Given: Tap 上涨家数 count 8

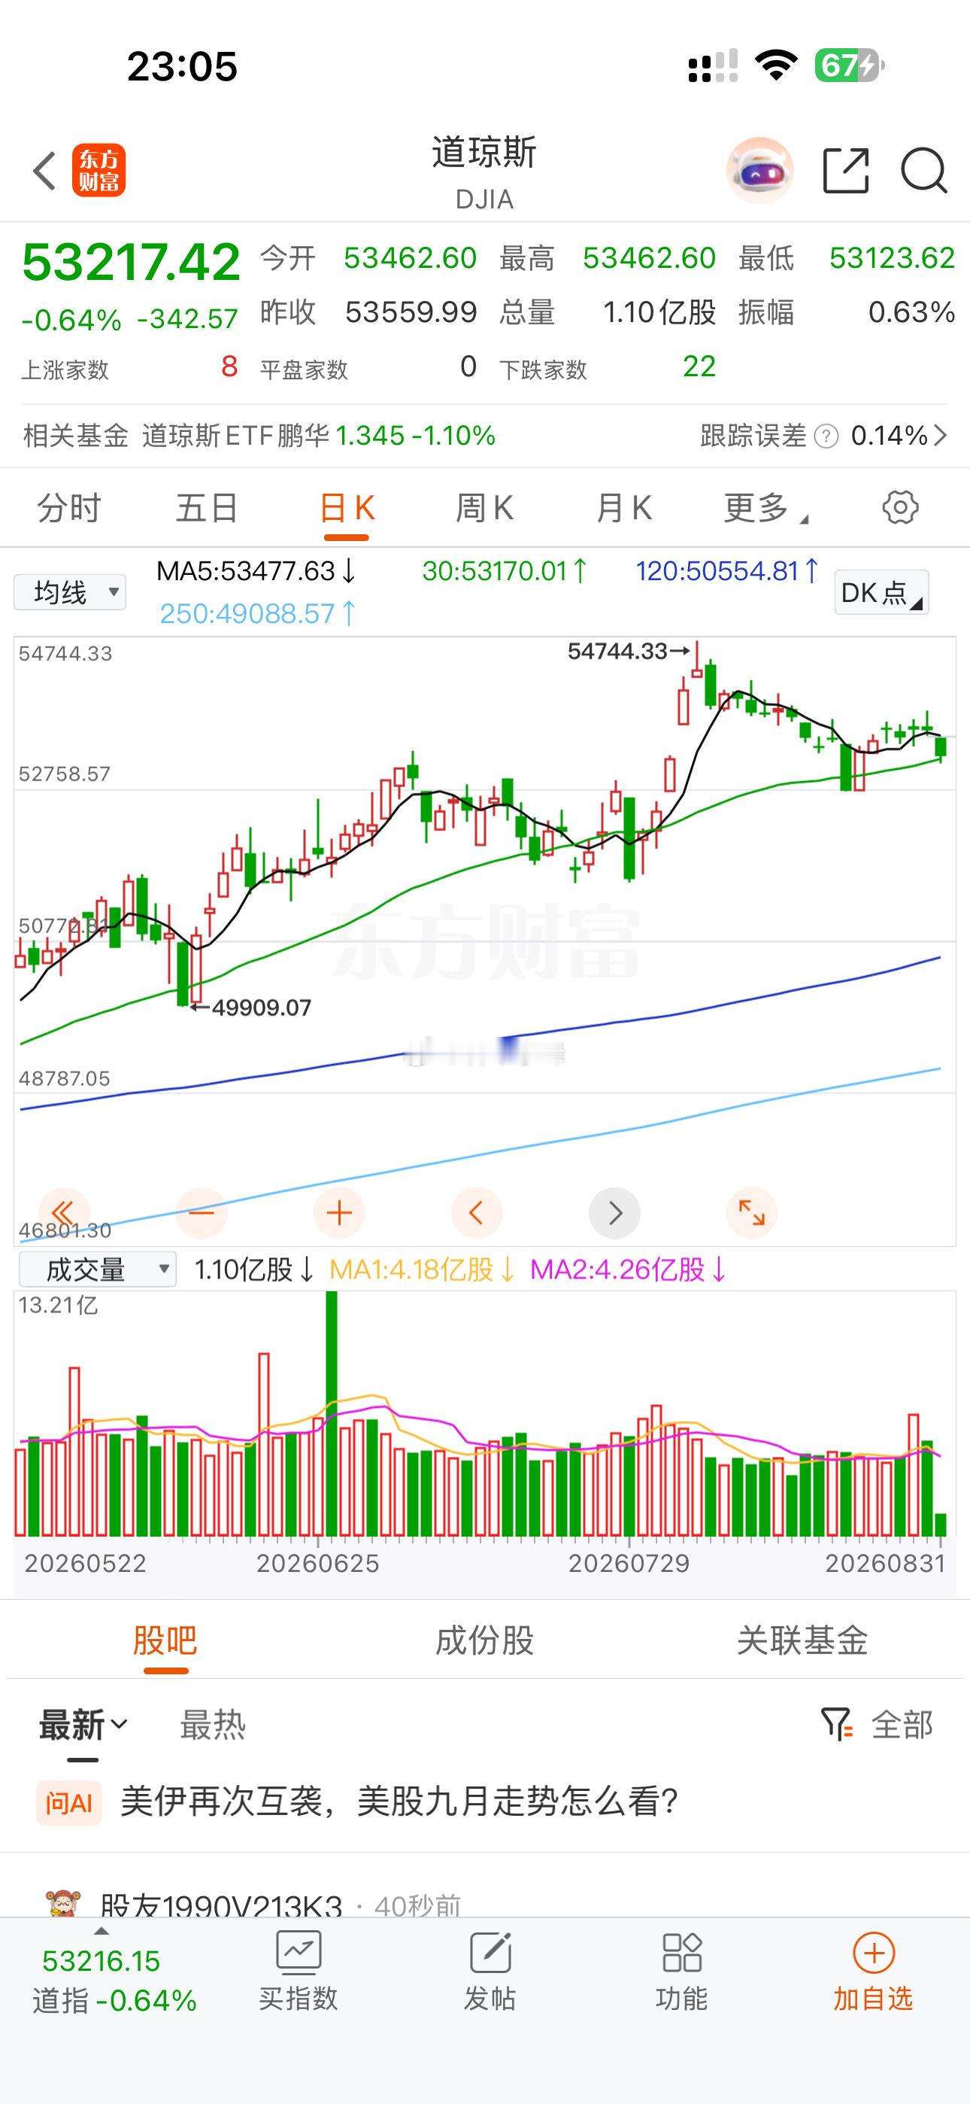Looking at the screenshot, I should pyautogui.click(x=229, y=366).
